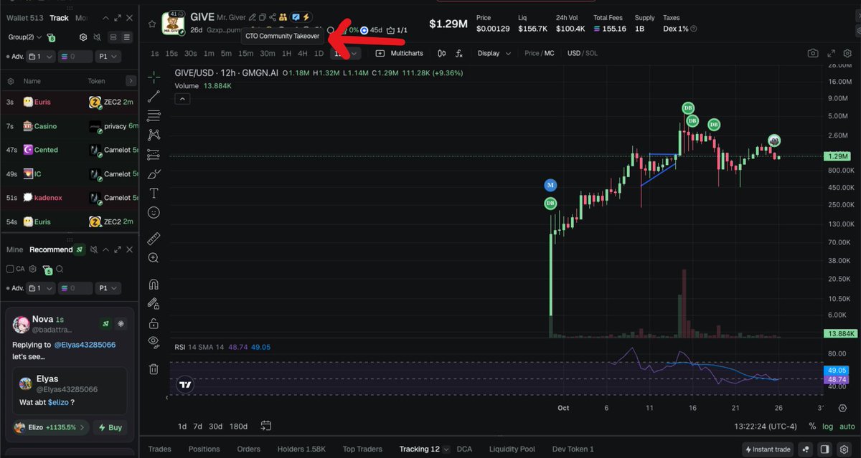Toggle the magnet snap mode
861x458 pixels.
154,284
